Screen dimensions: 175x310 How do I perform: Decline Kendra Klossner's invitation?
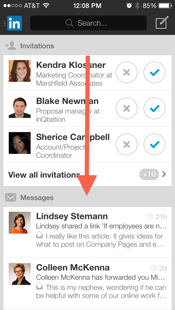127,73
